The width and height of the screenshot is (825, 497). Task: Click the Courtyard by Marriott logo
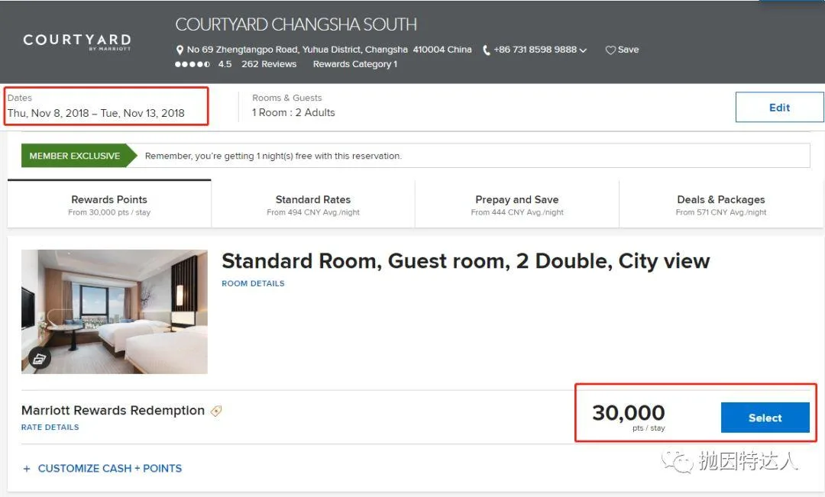tap(77, 41)
